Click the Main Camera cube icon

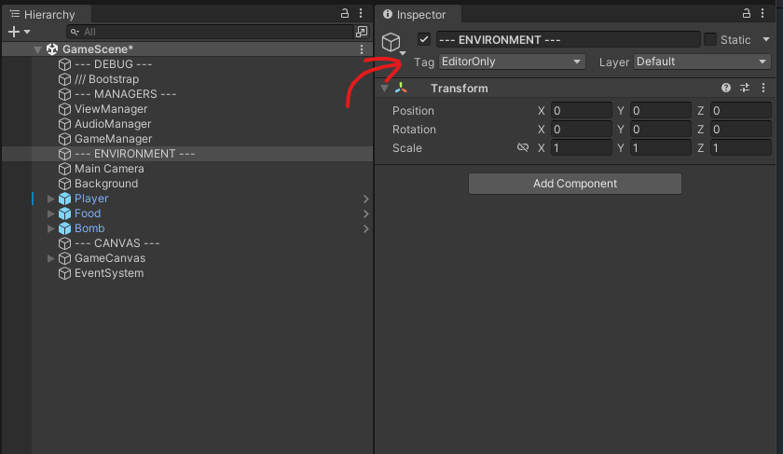(x=64, y=169)
